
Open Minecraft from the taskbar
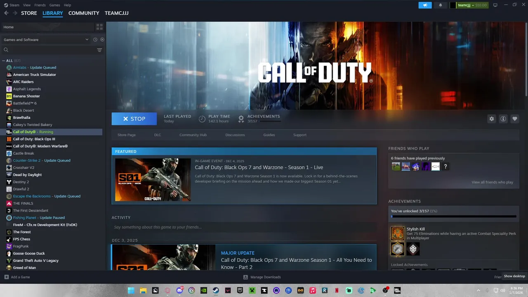point(252,290)
